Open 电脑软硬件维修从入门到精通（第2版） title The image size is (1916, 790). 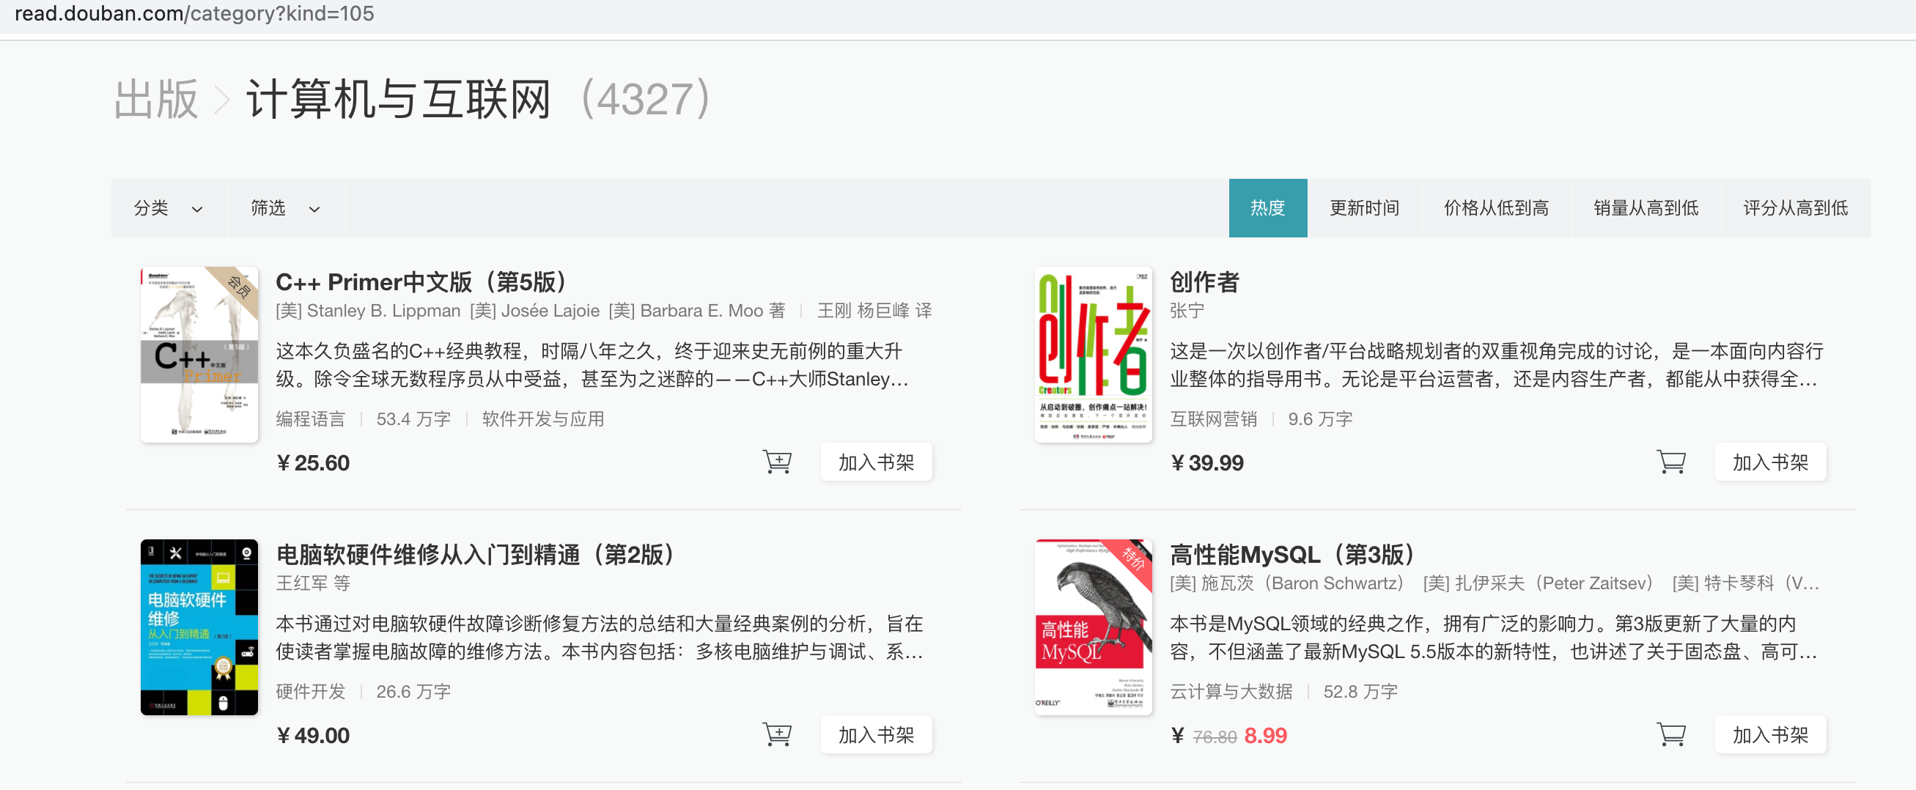(476, 554)
